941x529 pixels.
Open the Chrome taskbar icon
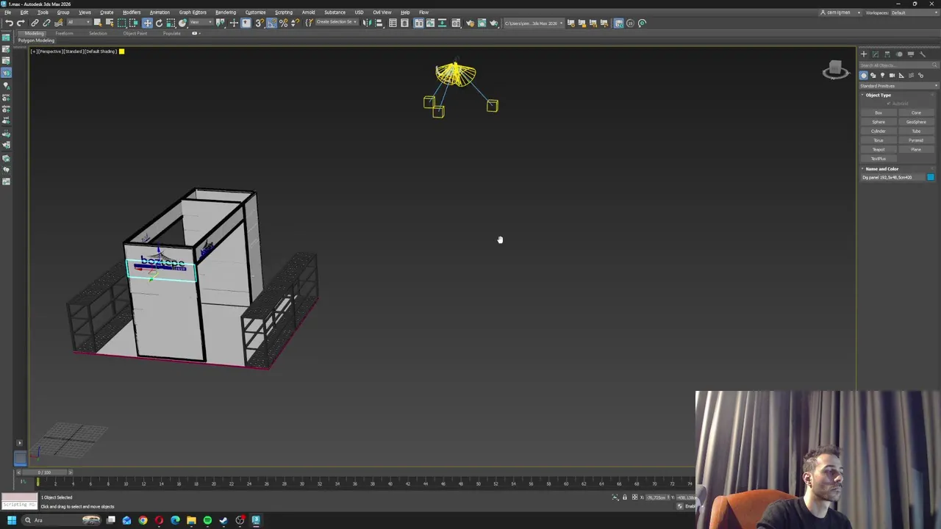tap(143, 520)
